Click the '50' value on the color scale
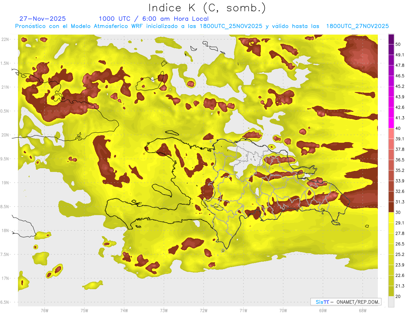This screenshot has height=315, width=407. (x=398, y=44)
